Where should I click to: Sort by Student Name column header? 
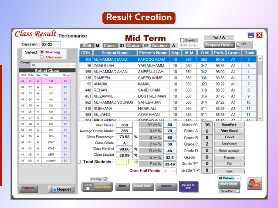click(115, 53)
